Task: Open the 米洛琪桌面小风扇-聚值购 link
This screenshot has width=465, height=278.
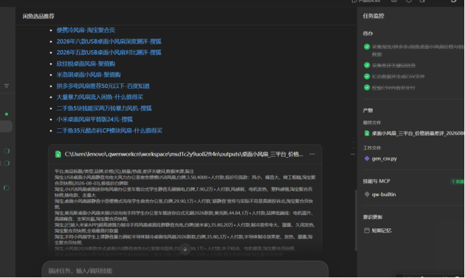Action: (89, 75)
